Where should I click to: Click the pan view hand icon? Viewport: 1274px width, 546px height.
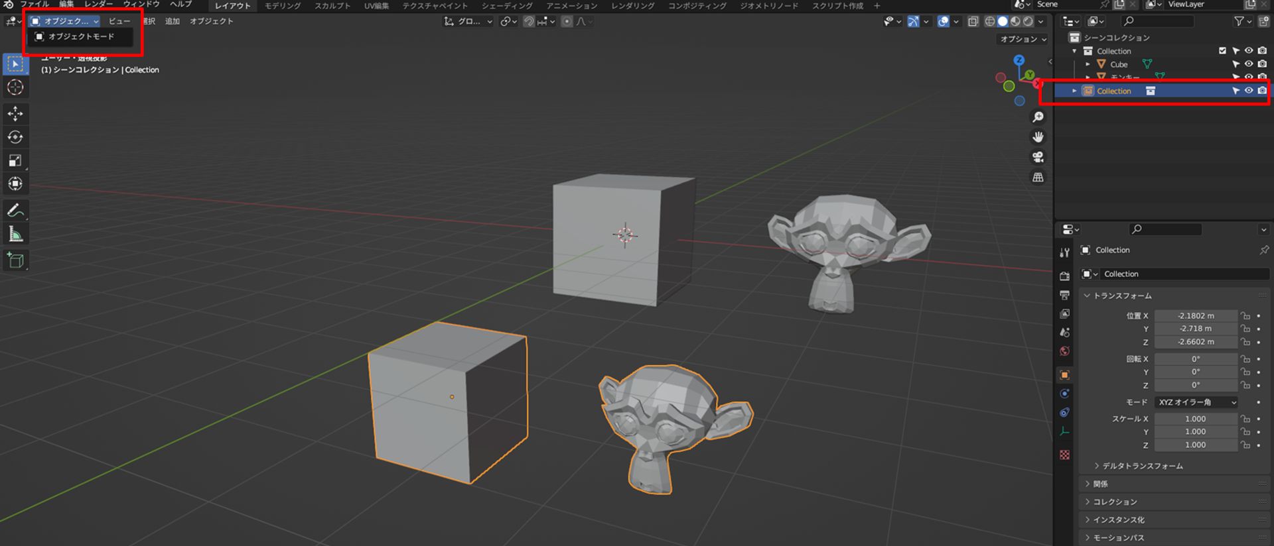pos(1038,137)
